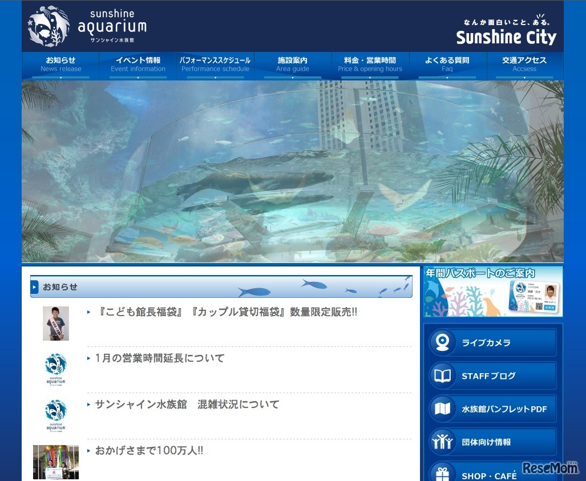Click the group information people icon

click(x=442, y=442)
